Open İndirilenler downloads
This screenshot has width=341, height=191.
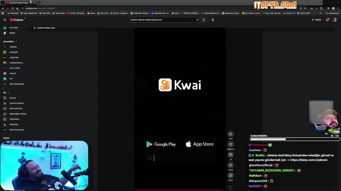pyautogui.click(x=14, y=124)
